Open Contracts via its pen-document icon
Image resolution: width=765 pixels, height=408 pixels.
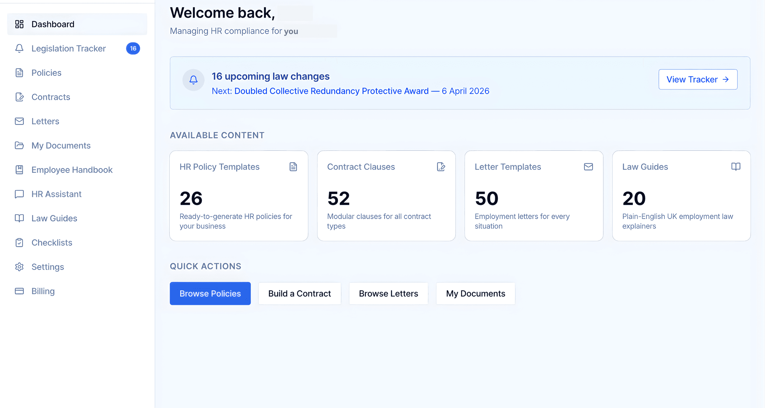19,97
